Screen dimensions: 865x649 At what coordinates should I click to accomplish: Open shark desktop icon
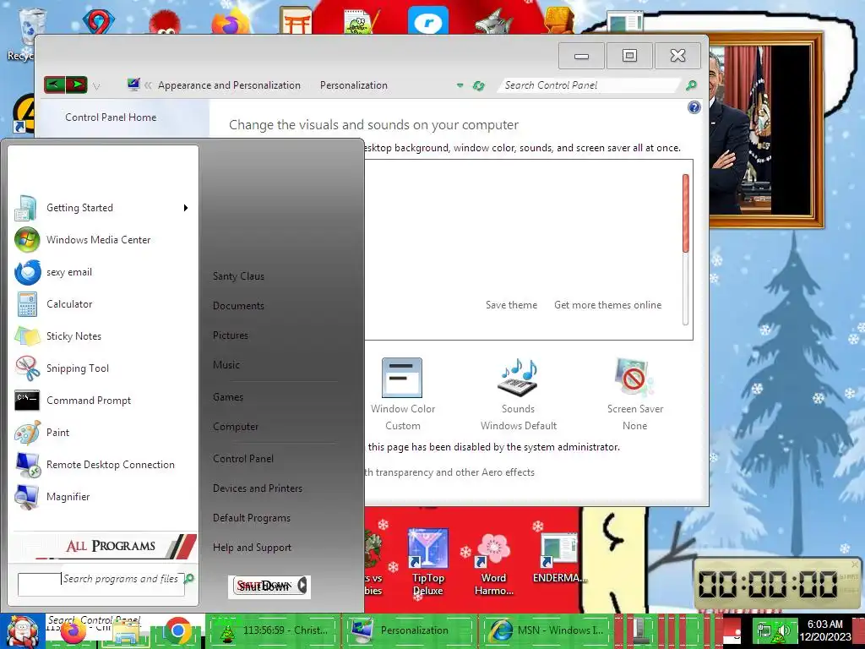[x=494, y=21]
